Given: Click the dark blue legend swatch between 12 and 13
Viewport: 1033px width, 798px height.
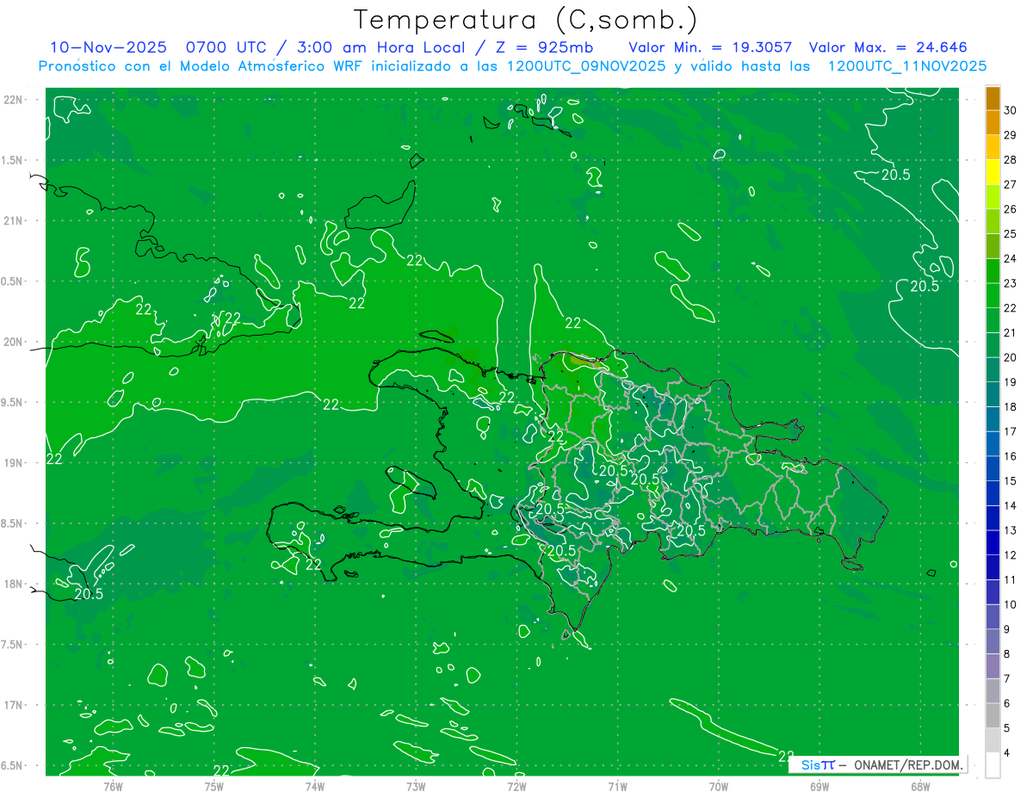Looking at the screenshot, I should 993,542.
